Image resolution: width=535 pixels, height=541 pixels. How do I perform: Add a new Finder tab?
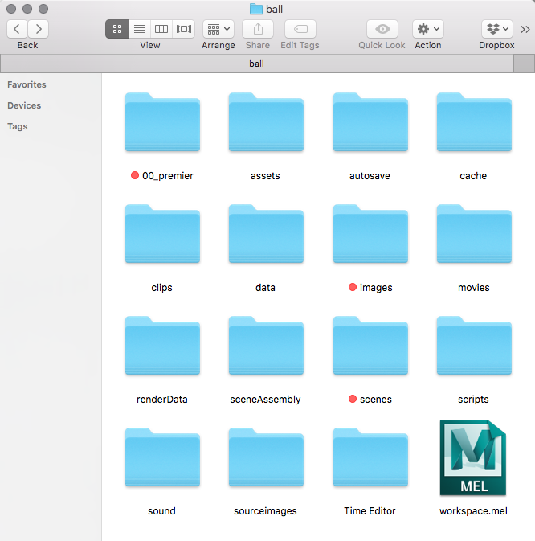[525, 64]
